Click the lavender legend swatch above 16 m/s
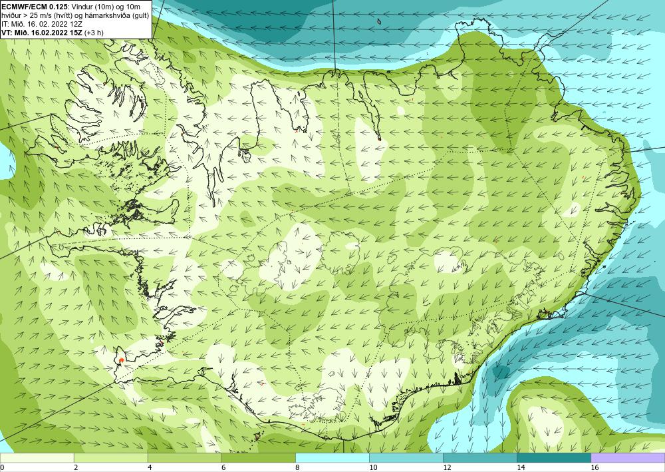The width and height of the screenshot is (665, 472). (628, 457)
